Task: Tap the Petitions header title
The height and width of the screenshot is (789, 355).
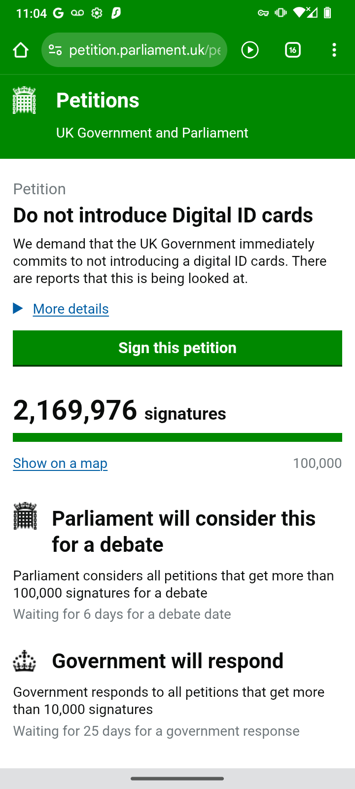Action: (x=98, y=101)
